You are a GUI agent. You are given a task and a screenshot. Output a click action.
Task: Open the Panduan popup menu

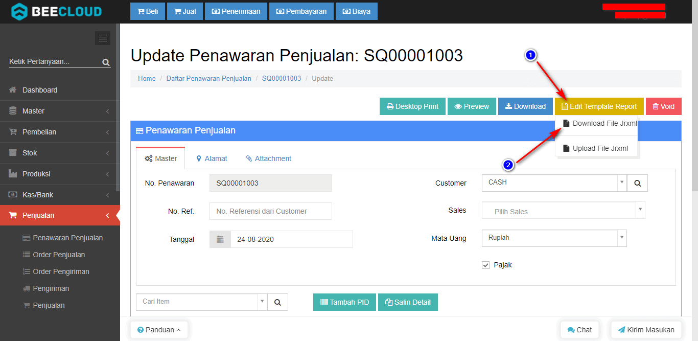point(159,330)
